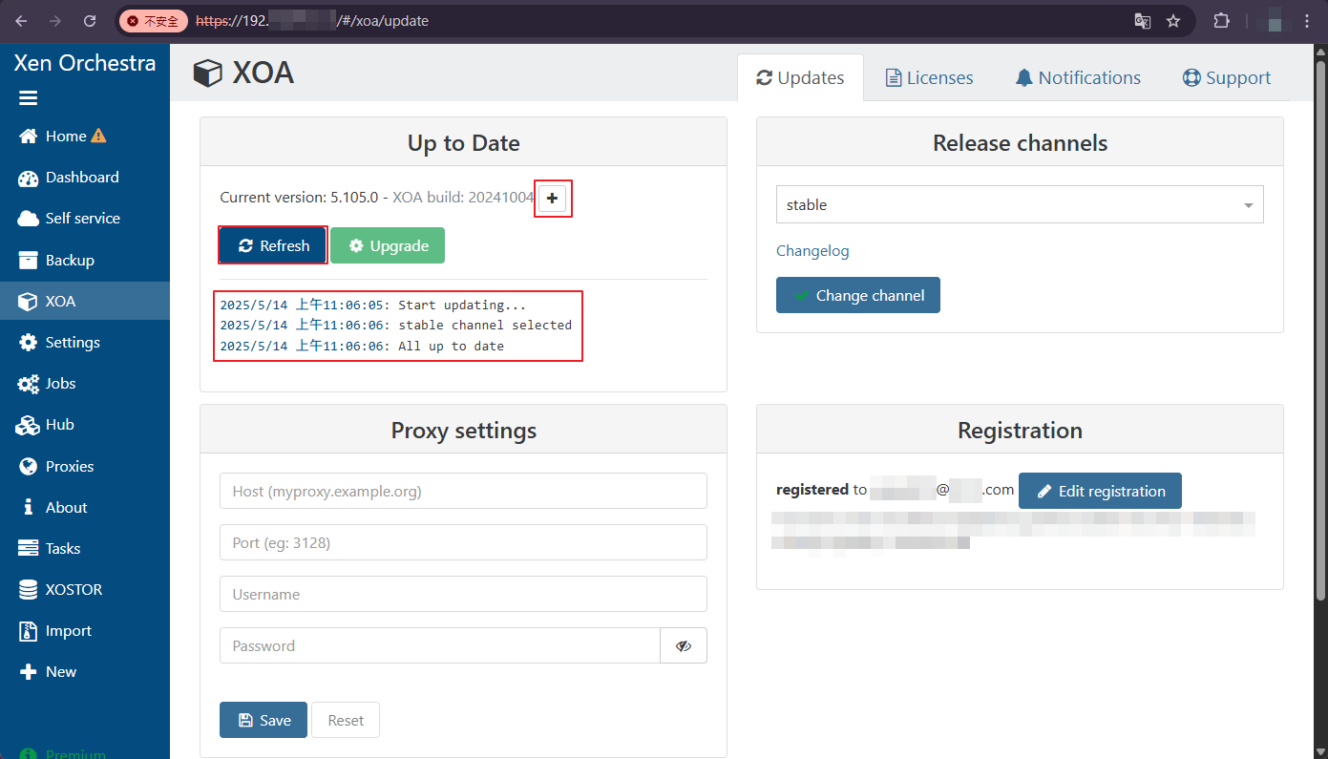Click the 'All up to date' log line
This screenshot has width=1328, height=759.
pyautogui.click(x=362, y=346)
